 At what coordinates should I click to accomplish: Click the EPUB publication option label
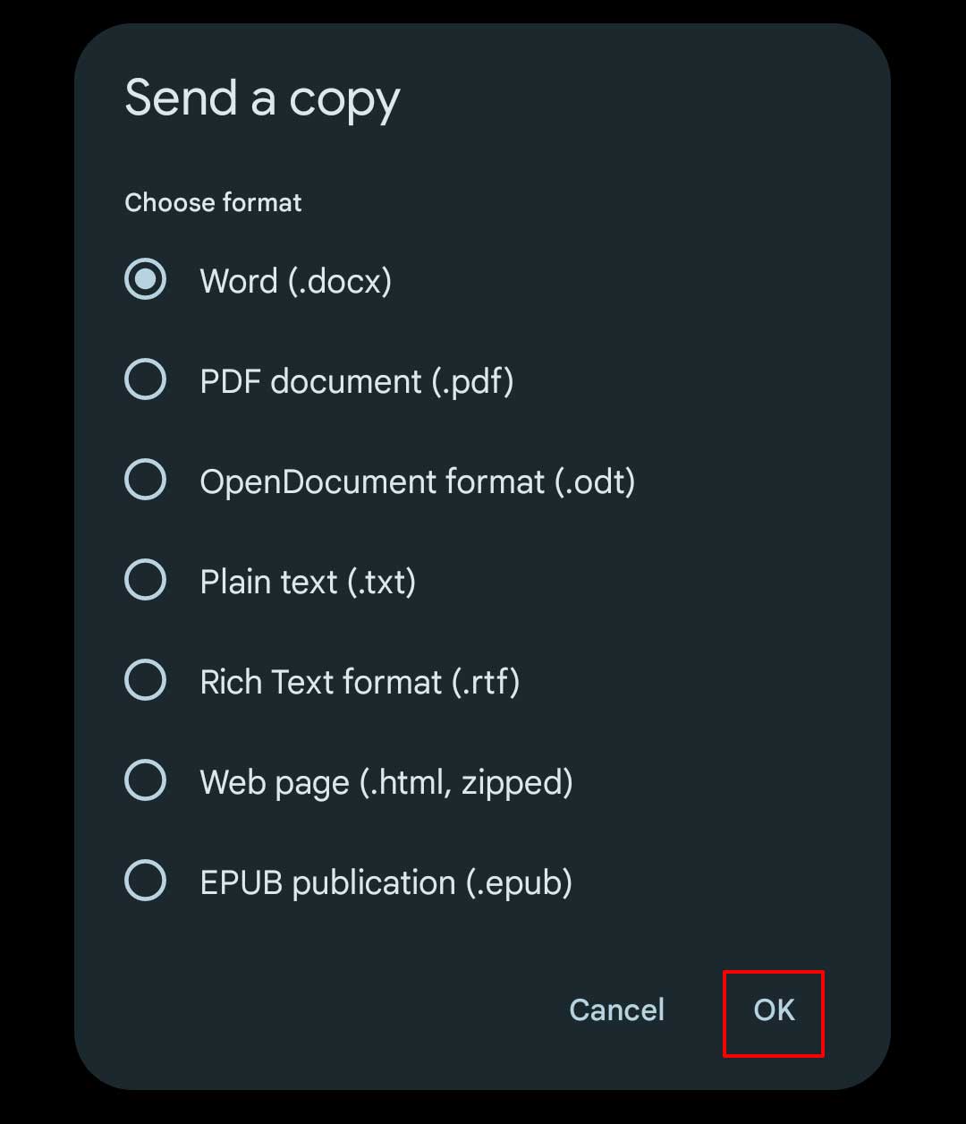tap(385, 881)
